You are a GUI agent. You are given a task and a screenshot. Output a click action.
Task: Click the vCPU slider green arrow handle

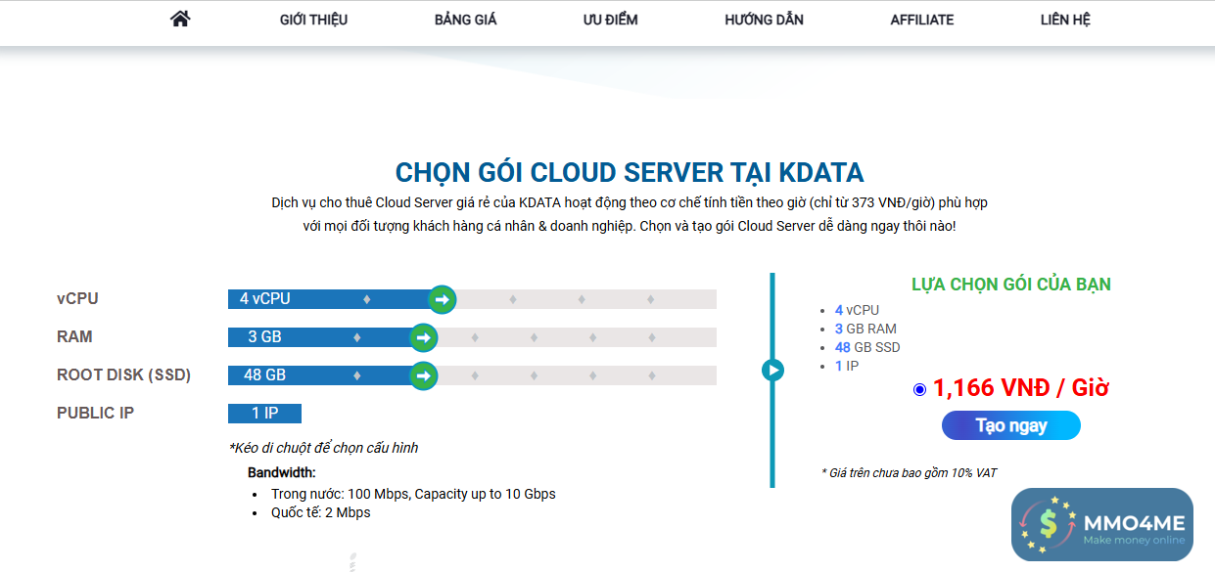tap(443, 299)
